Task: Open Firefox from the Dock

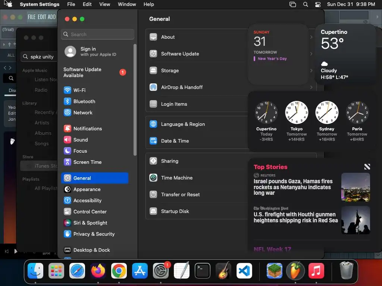Action: [98, 271]
